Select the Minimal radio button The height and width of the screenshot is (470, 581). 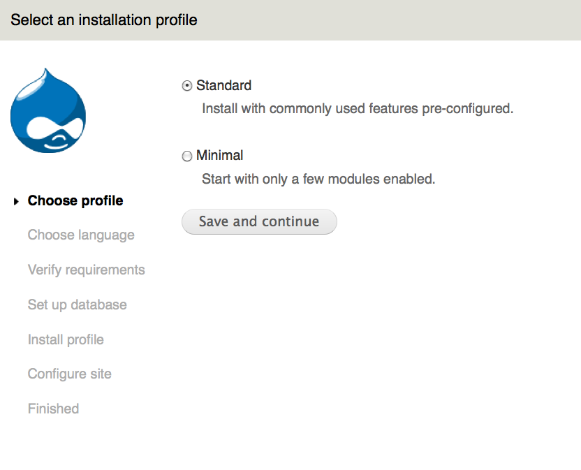pos(187,156)
